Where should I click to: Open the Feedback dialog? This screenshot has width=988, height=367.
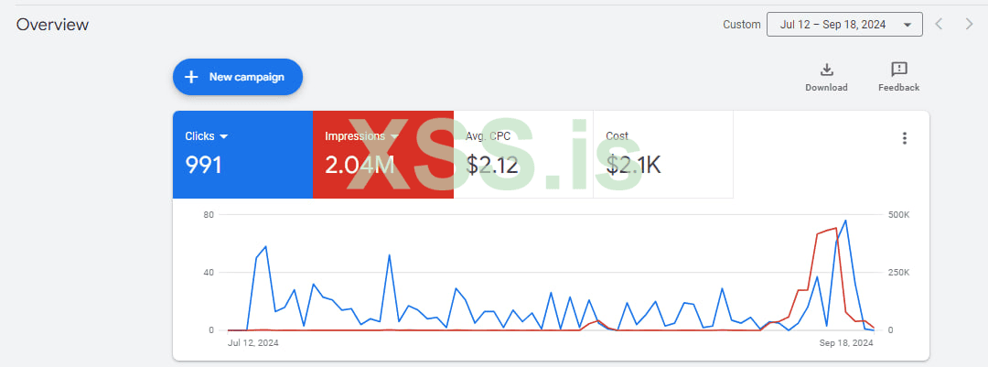(898, 78)
